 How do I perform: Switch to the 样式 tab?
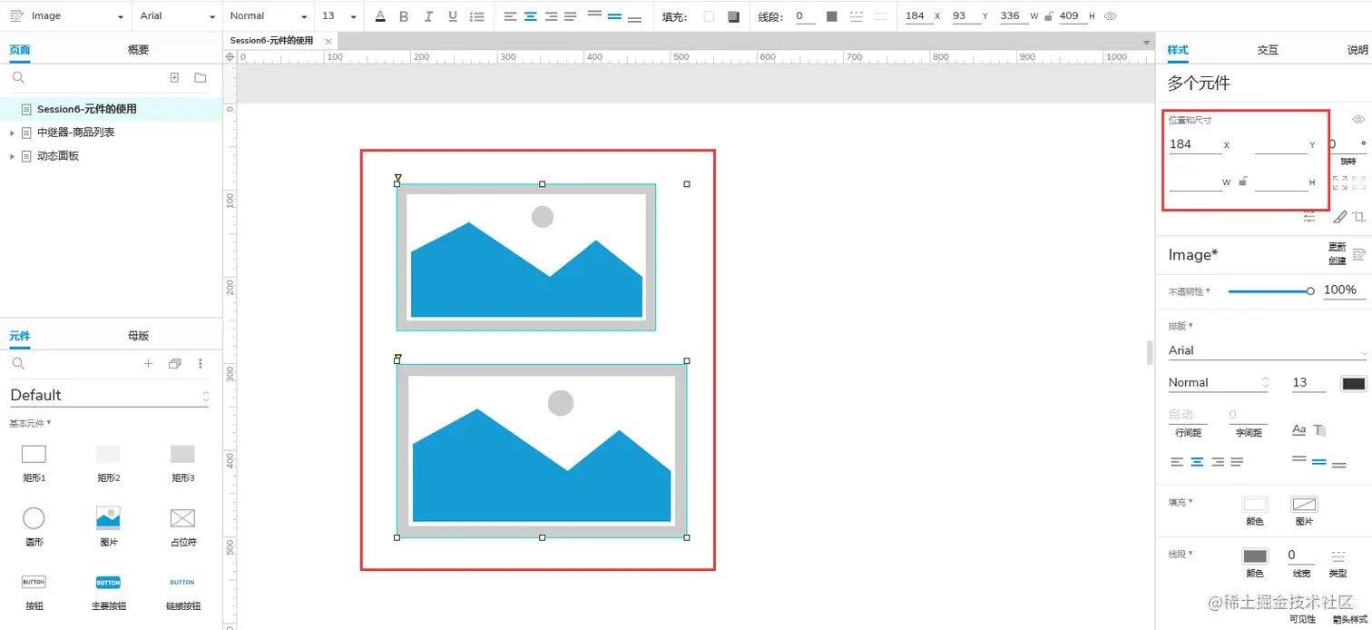tap(1178, 50)
